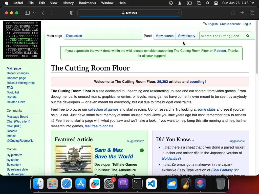259x194 pixels.
Task: Browse games By platform
Action: [14, 155]
